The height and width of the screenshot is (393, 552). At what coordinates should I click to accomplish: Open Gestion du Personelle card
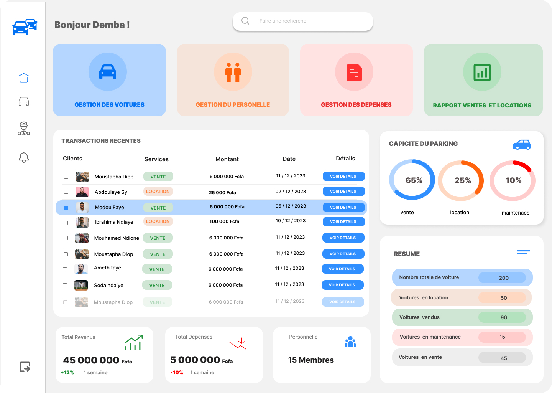tap(233, 80)
